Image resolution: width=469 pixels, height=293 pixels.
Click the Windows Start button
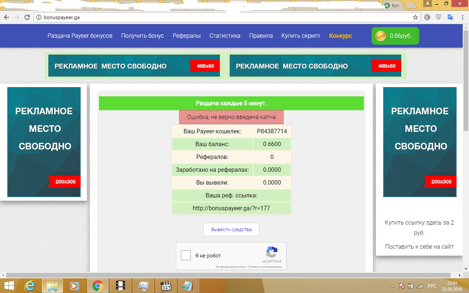[9, 285]
